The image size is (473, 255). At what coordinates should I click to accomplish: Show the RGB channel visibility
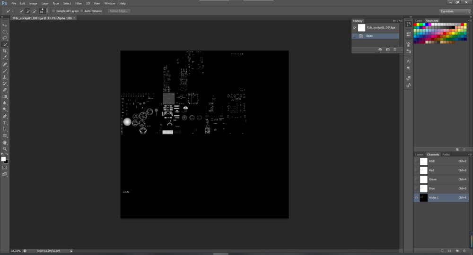click(x=416, y=161)
